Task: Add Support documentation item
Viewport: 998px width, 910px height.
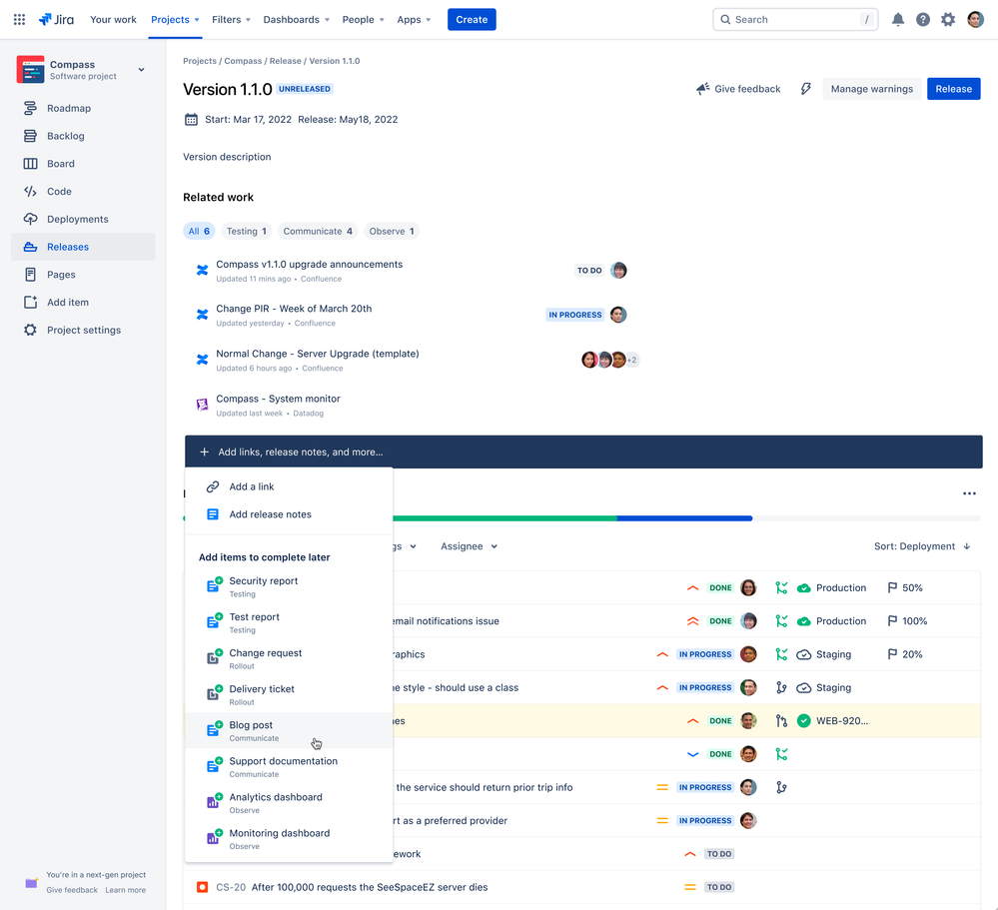Action: (x=289, y=767)
